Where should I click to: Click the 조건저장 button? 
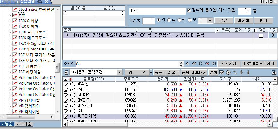pos(229,63)
